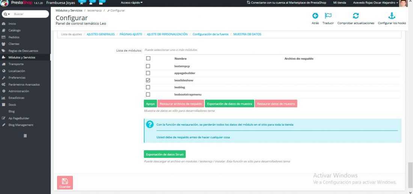
Task: Click the leotempcp breadcrumb text
Action: 94,10
